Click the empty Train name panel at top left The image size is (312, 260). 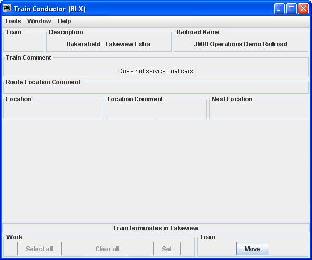pyautogui.click(x=23, y=44)
